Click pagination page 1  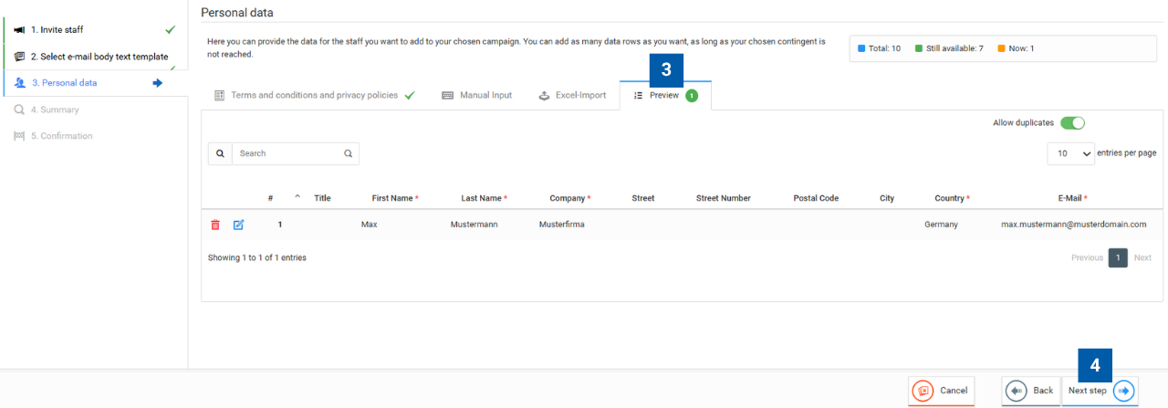click(1118, 258)
